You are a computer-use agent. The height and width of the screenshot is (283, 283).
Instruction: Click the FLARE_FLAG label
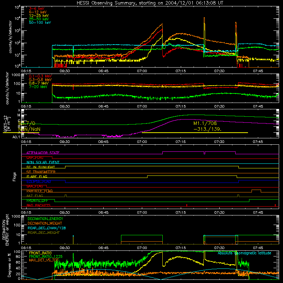tap(37, 177)
